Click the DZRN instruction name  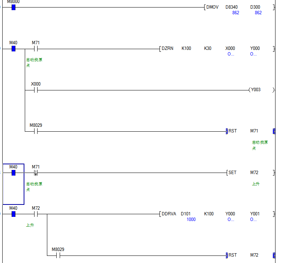(167, 48)
